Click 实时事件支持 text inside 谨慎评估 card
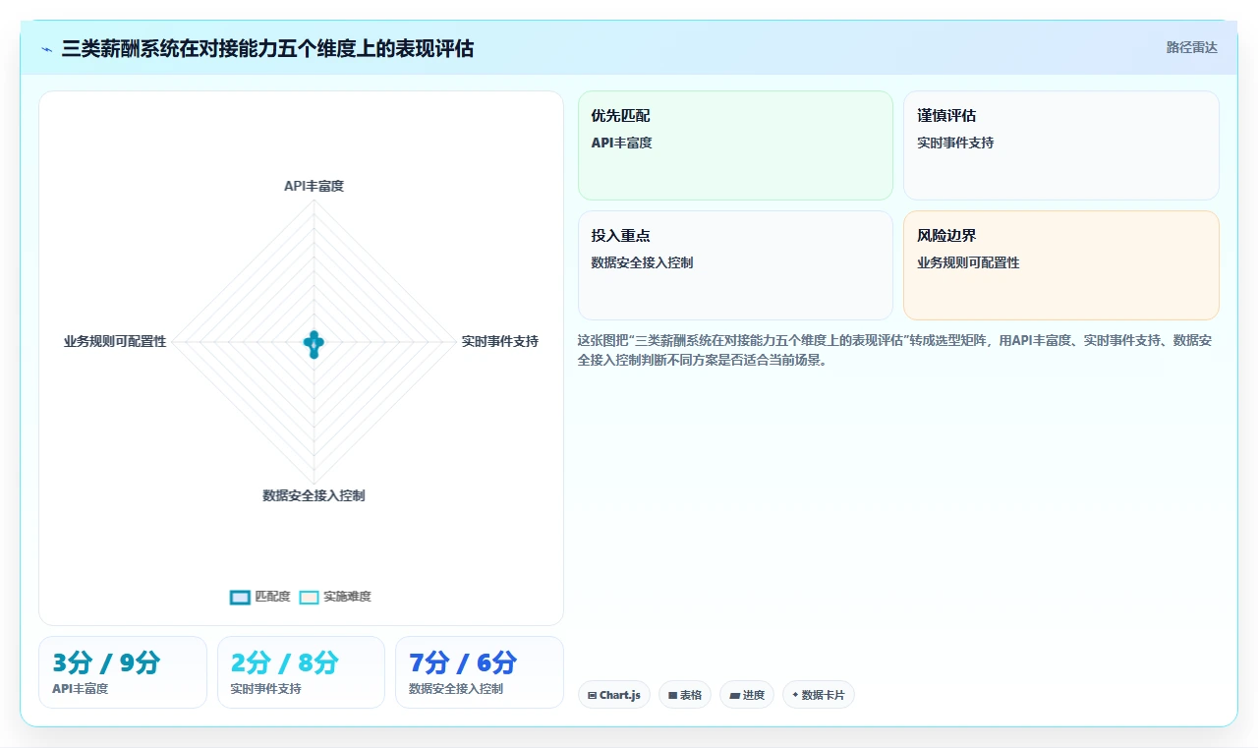The width and height of the screenshot is (1258, 748). pos(955,143)
